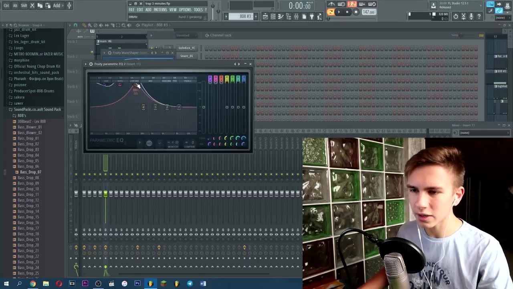
Task: Open Chrome from the Windows taskbar
Action: coord(33,284)
